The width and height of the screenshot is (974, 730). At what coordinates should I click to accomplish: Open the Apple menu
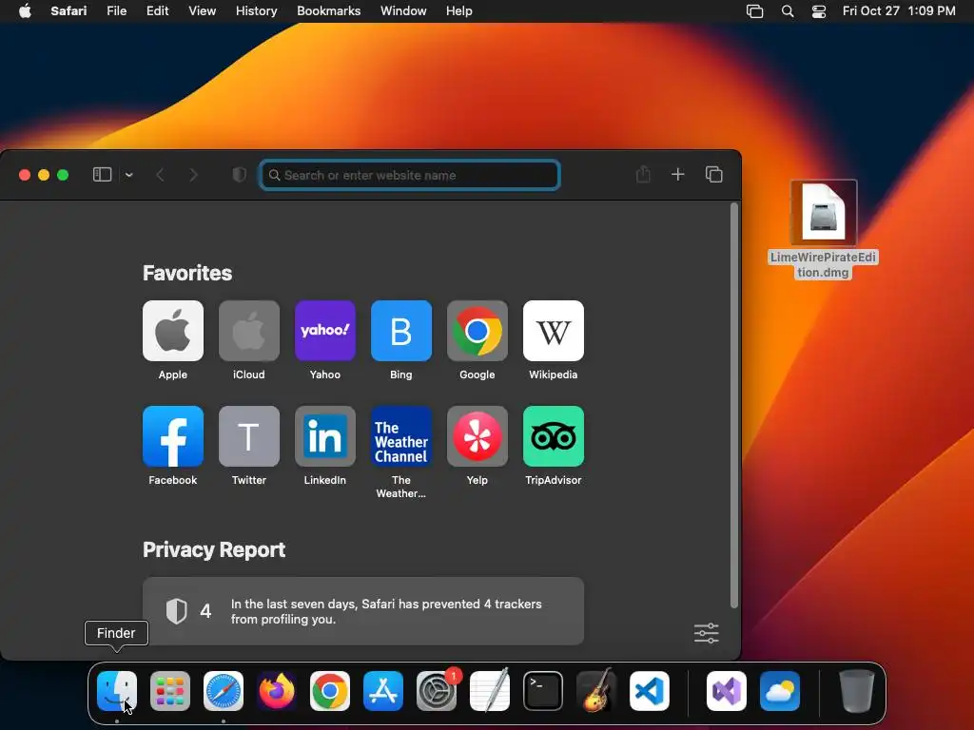coord(25,11)
